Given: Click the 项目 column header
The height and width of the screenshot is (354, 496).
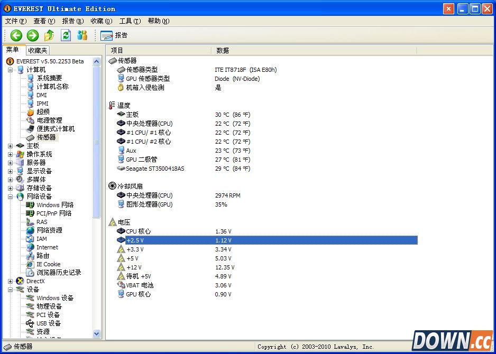Looking at the screenshot, I should point(117,51).
